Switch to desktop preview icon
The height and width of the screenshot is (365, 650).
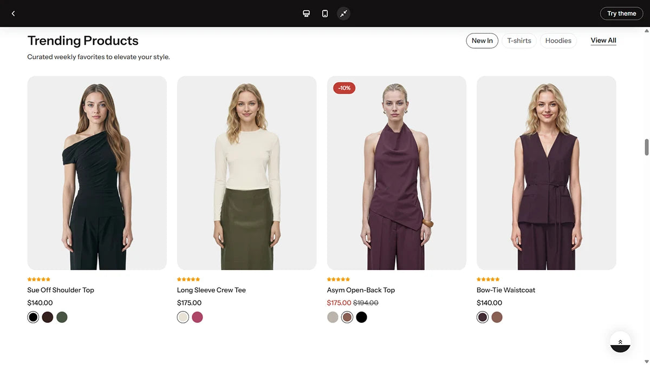click(306, 14)
